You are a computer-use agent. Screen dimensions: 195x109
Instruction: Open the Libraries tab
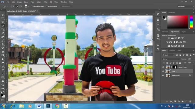tap(165, 32)
